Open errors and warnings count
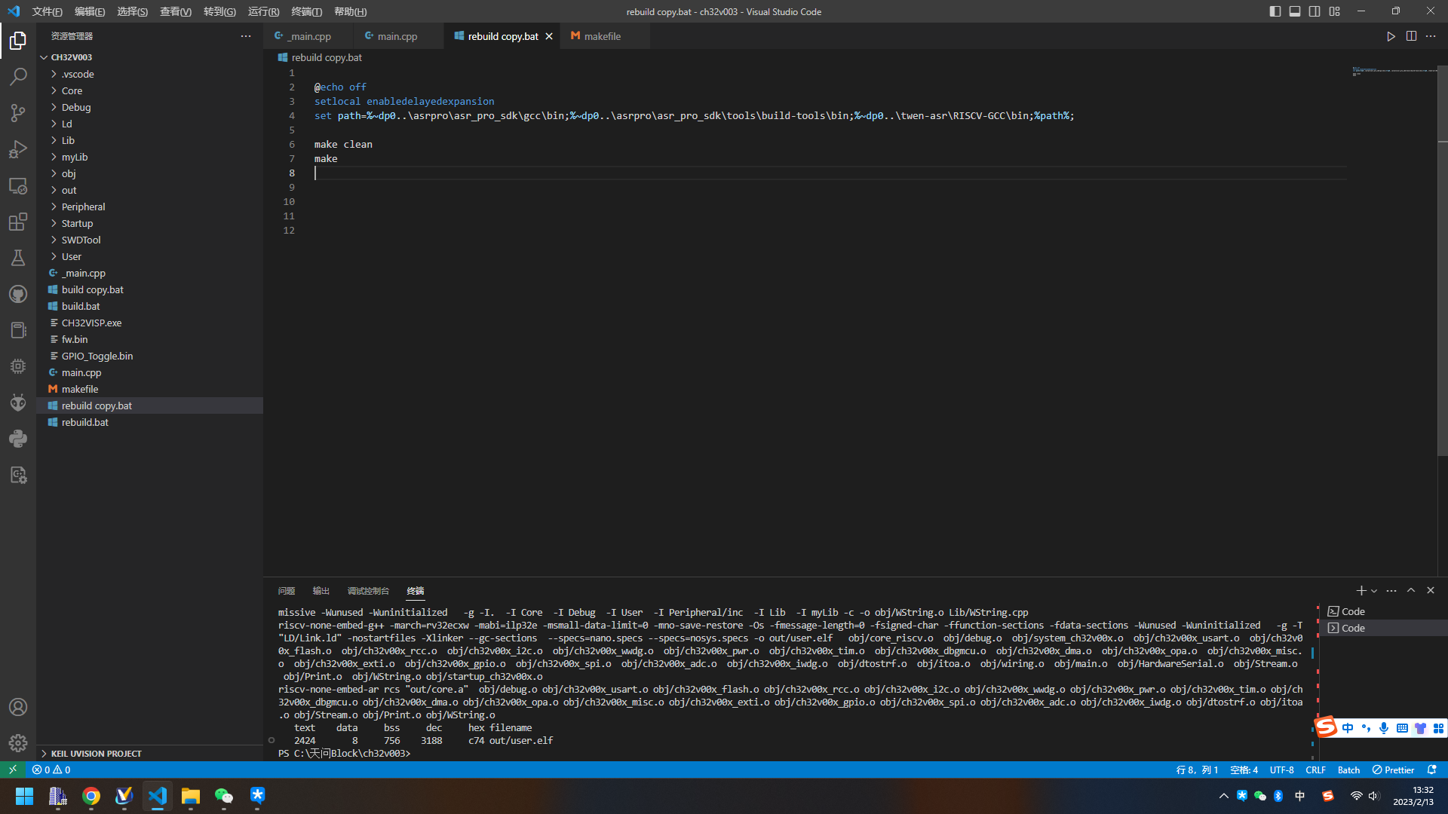The width and height of the screenshot is (1448, 814). [51, 770]
